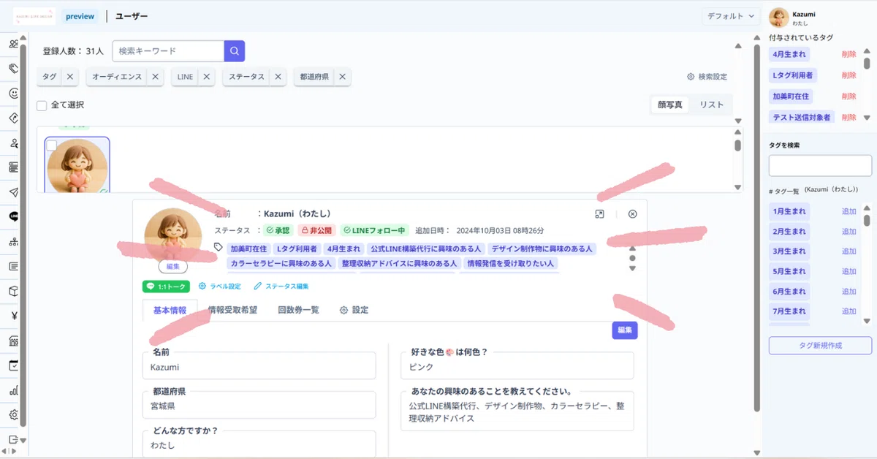The height and width of the screenshot is (459, 877).
Task: Open the yen currency icon in sidebar
Action: [x=14, y=316]
